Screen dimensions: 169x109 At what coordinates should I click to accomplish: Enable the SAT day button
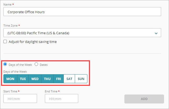[x=69, y=79]
